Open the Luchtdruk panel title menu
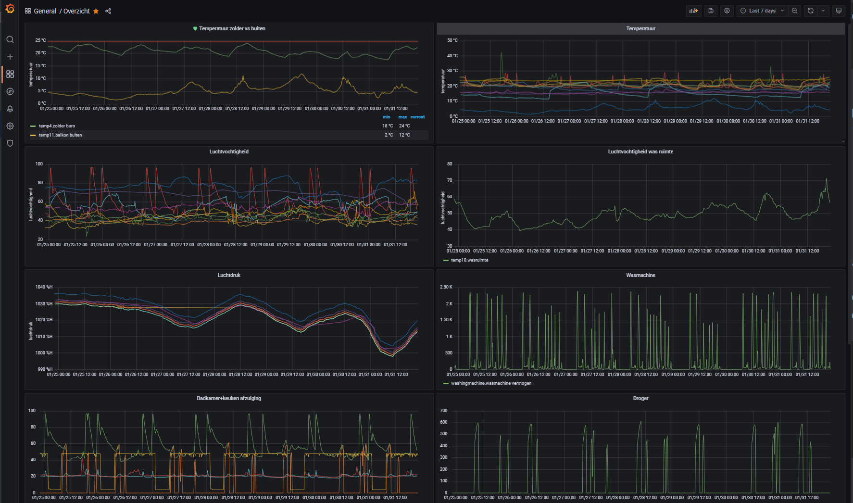 [x=229, y=275]
